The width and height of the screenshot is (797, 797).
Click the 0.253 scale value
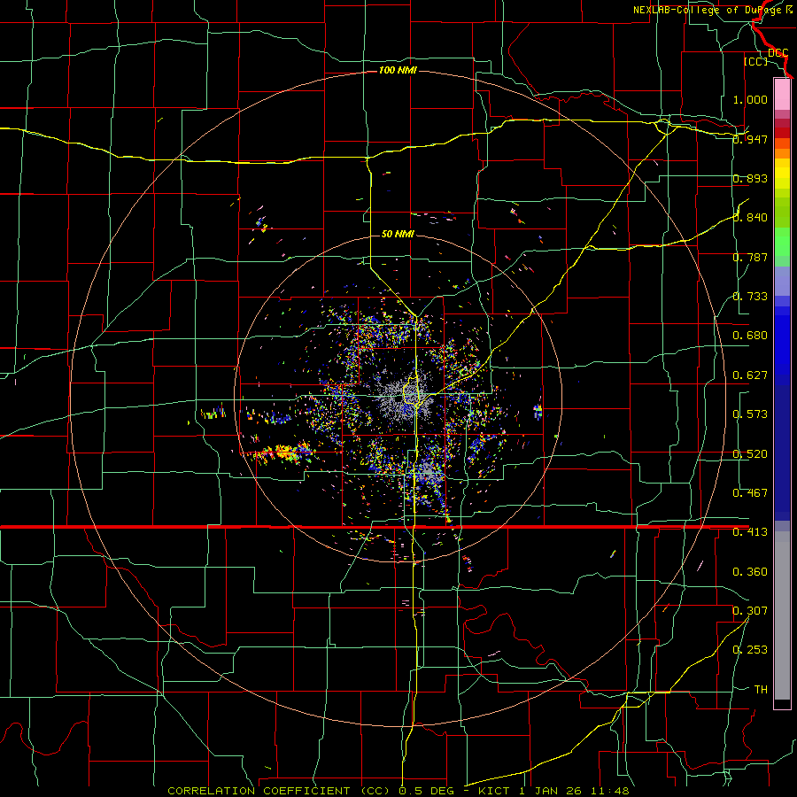(750, 650)
